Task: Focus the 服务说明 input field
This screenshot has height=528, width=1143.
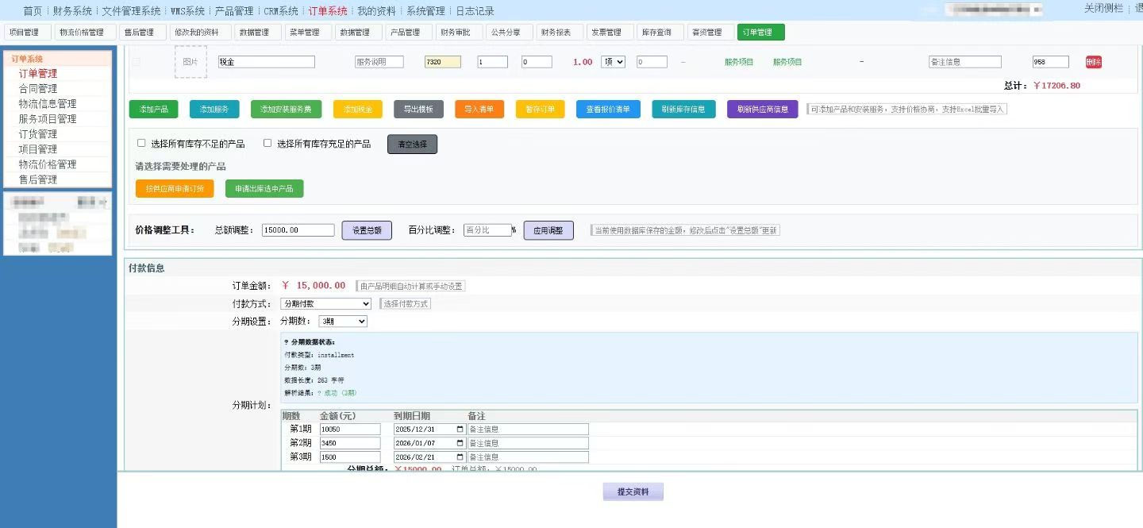Action: (379, 62)
